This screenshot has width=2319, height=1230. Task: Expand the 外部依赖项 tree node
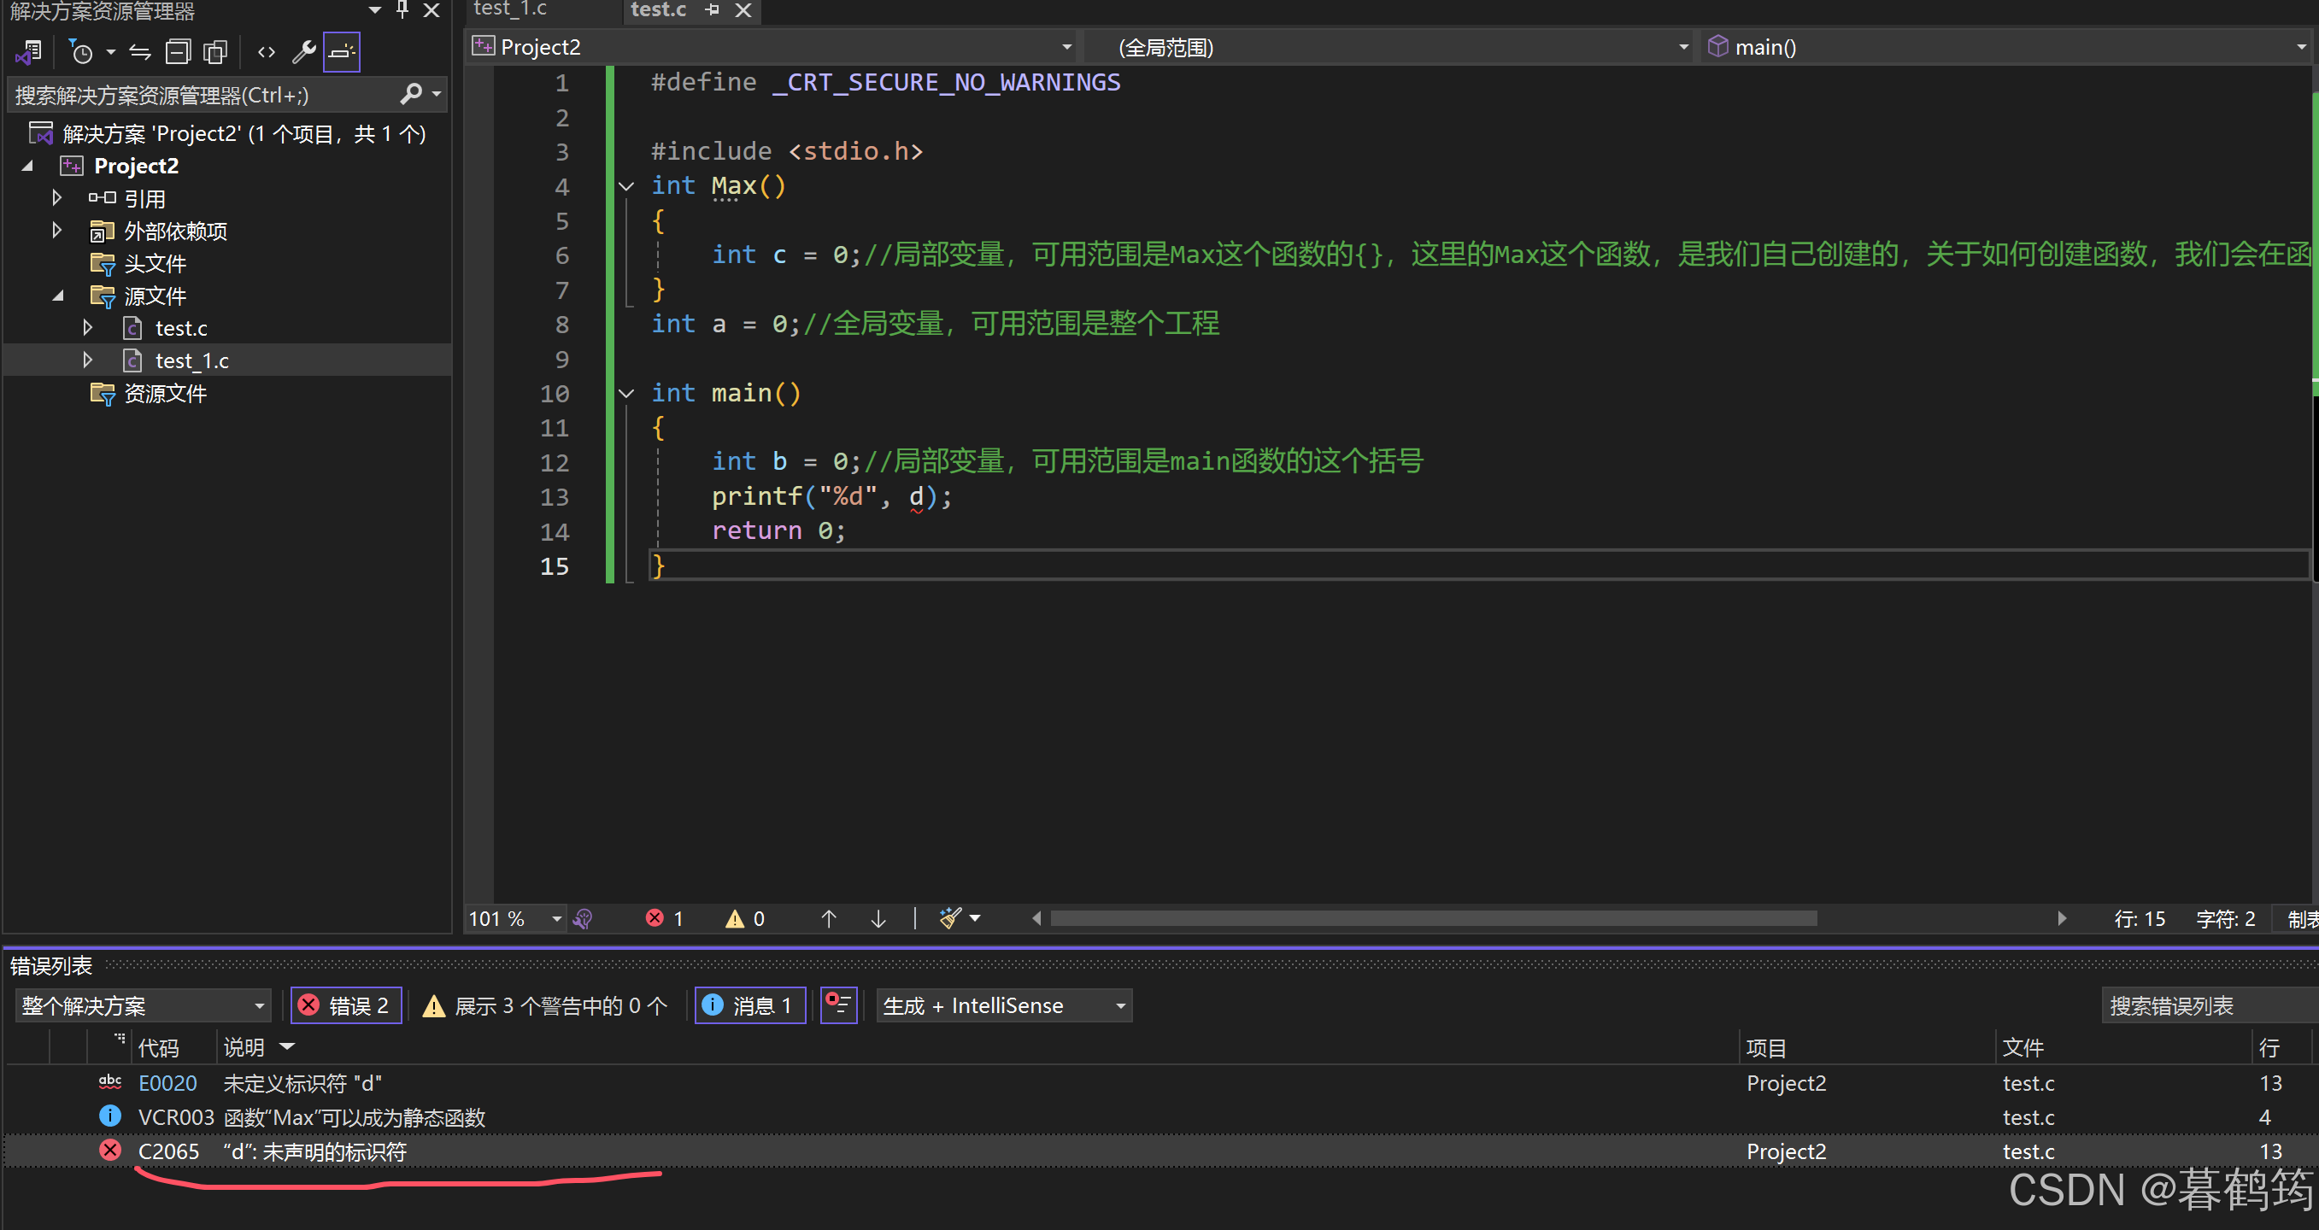tap(56, 231)
